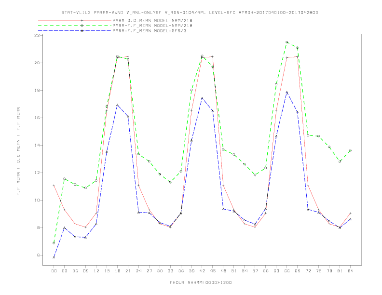Click x-axis tick label 63
This screenshot has height=295, width=382.
[x=276, y=271]
